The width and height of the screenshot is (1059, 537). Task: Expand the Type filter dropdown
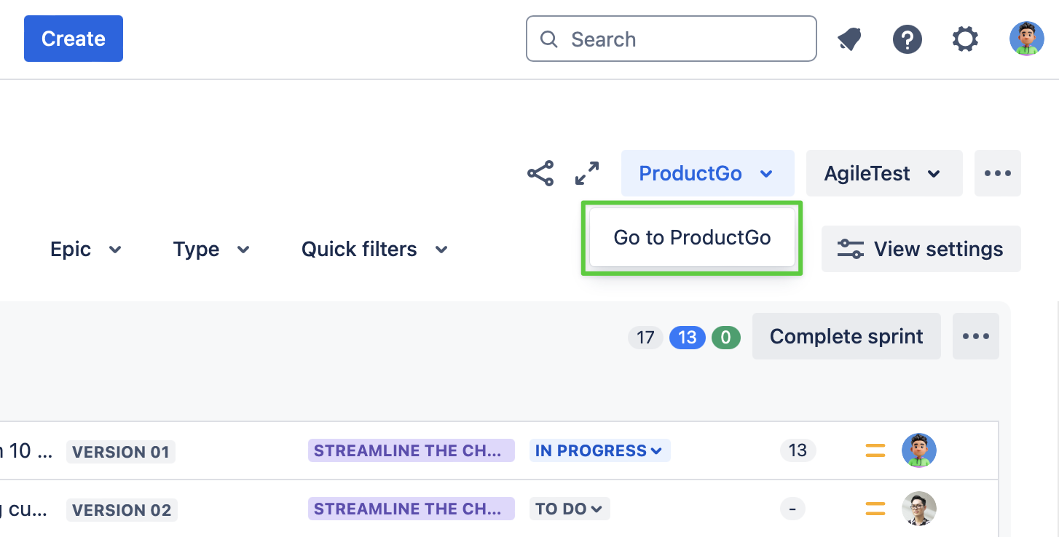[x=211, y=250]
